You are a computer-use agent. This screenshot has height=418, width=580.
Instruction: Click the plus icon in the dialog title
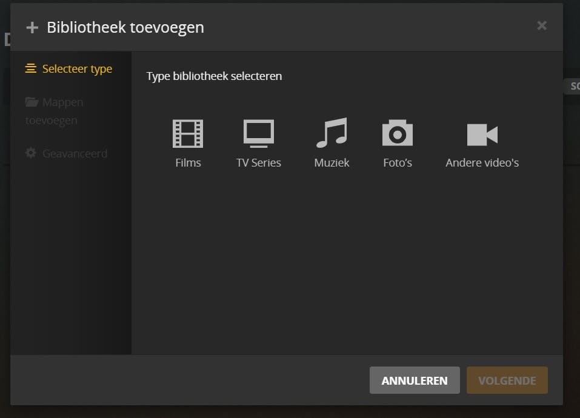(x=32, y=27)
